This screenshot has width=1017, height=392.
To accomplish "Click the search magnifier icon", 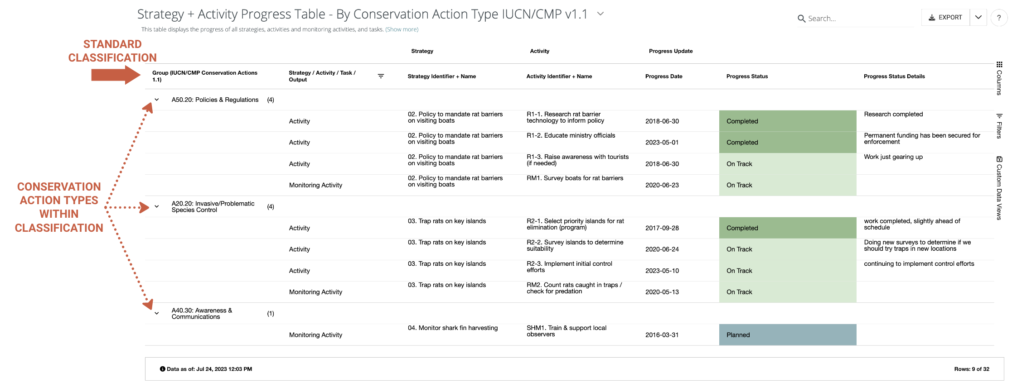I will coord(801,19).
